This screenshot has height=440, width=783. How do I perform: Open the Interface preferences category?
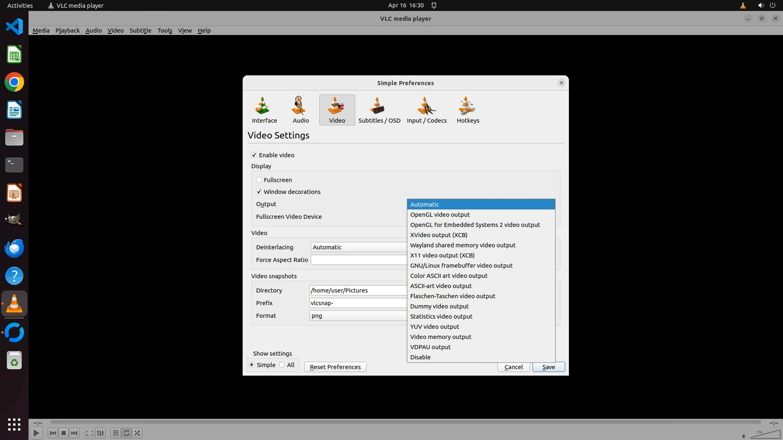click(x=264, y=110)
